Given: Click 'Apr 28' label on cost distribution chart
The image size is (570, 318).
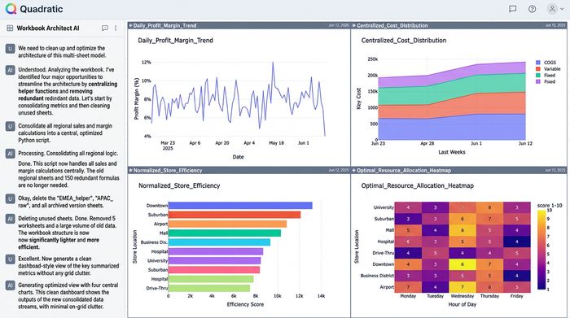Looking at the screenshot, I should [427, 143].
